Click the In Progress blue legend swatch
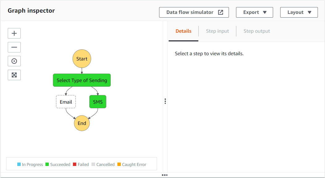 pyautogui.click(x=19, y=164)
